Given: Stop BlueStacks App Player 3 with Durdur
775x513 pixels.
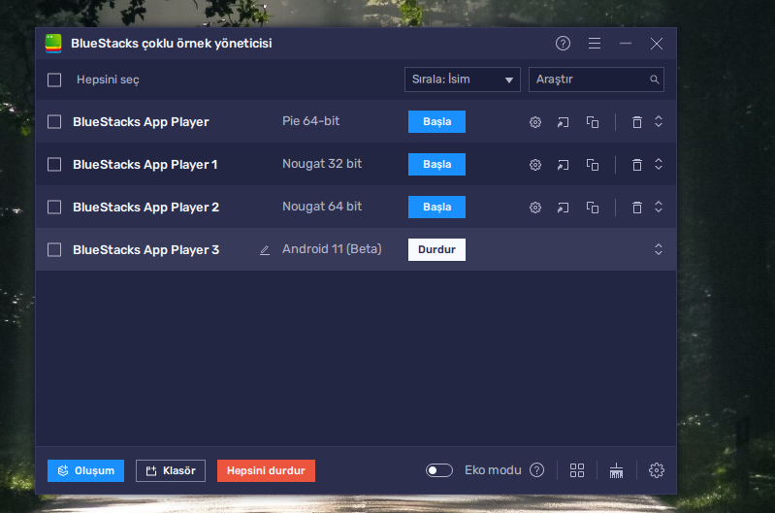Looking at the screenshot, I should coord(436,249).
